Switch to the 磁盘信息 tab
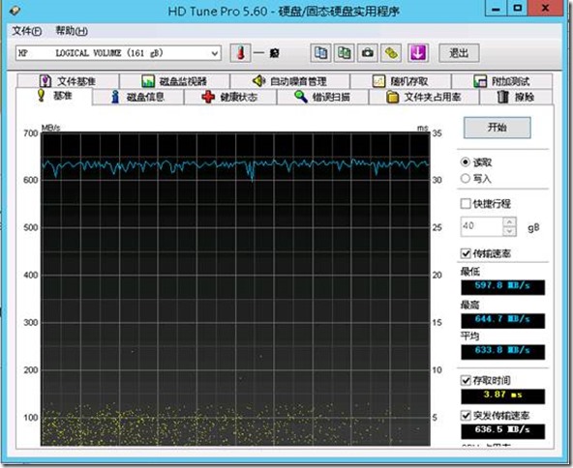This screenshot has width=573, height=468. pyautogui.click(x=138, y=97)
